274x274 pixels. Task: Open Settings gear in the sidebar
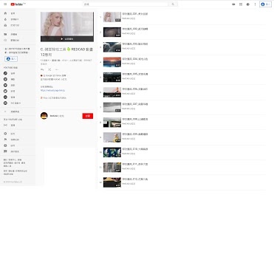tap(17, 134)
